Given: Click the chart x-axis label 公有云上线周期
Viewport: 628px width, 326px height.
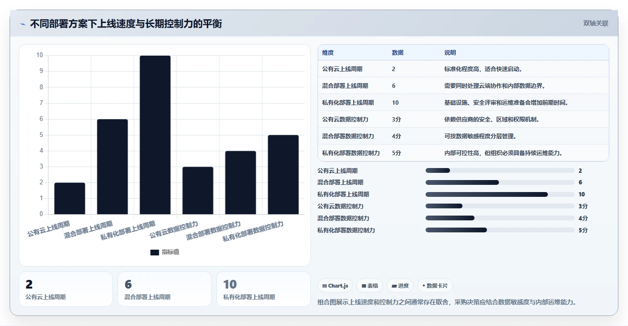Looking at the screenshot, I should (x=48, y=229).
